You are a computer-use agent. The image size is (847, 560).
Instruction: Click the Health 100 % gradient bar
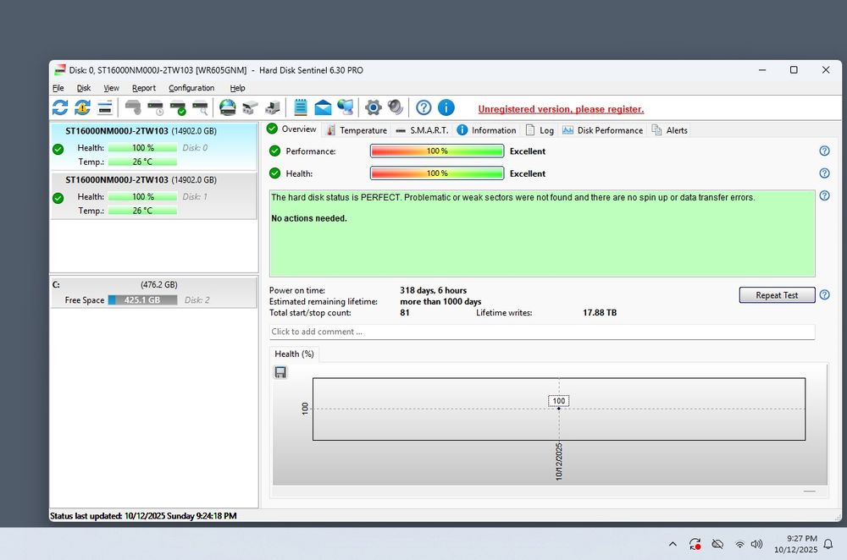[437, 173]
